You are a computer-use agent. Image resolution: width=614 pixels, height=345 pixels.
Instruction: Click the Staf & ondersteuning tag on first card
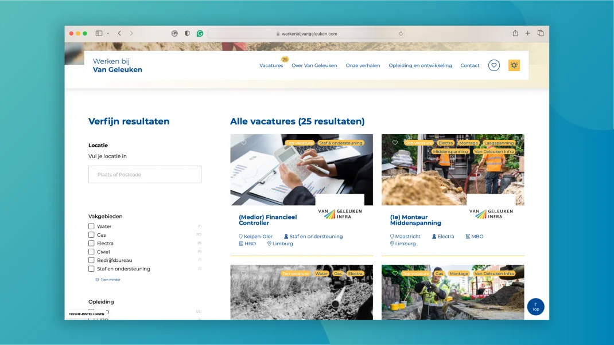pyautogui.click(x=341, y=143)
